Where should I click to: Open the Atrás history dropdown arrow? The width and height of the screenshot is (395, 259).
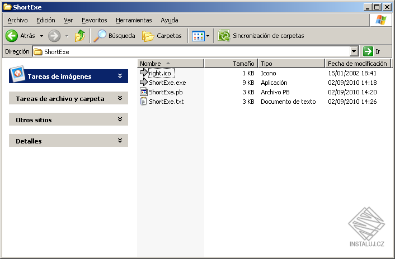click(41, 36)
